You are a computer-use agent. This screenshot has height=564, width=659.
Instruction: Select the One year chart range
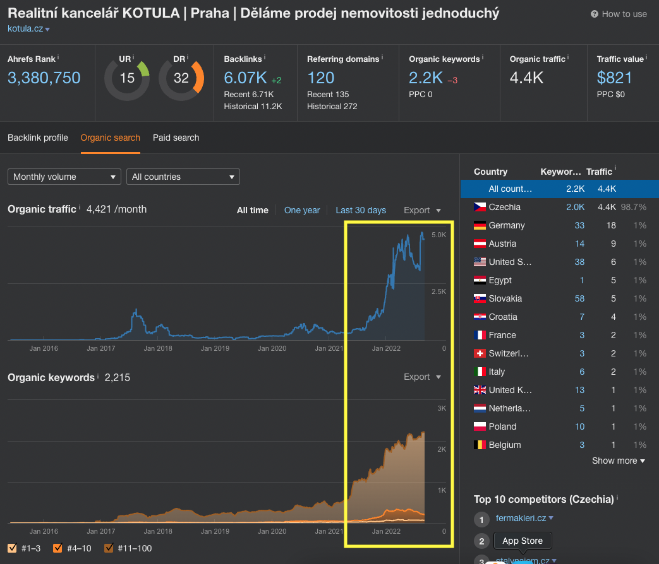(302, 210)
